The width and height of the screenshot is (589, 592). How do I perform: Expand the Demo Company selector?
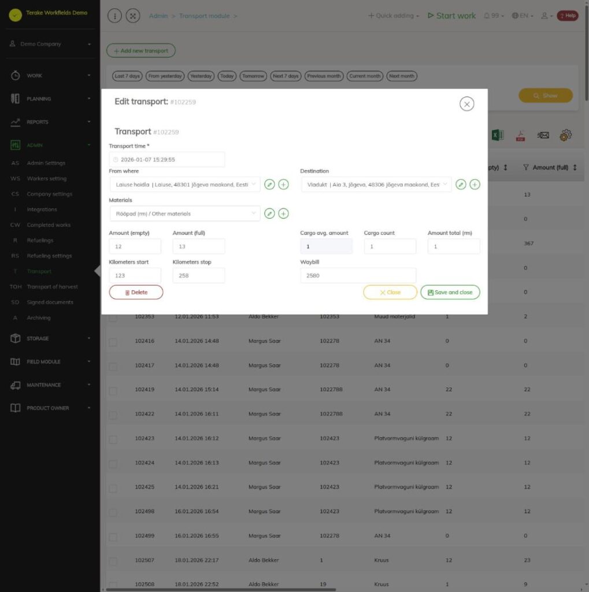tap(50, 44)
